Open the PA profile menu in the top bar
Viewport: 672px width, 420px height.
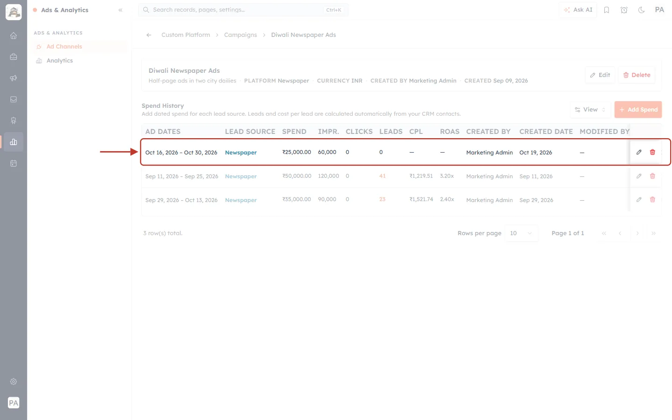[659, 10]
